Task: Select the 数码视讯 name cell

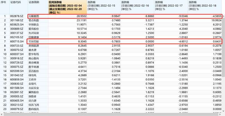Action: coord(34,109)
